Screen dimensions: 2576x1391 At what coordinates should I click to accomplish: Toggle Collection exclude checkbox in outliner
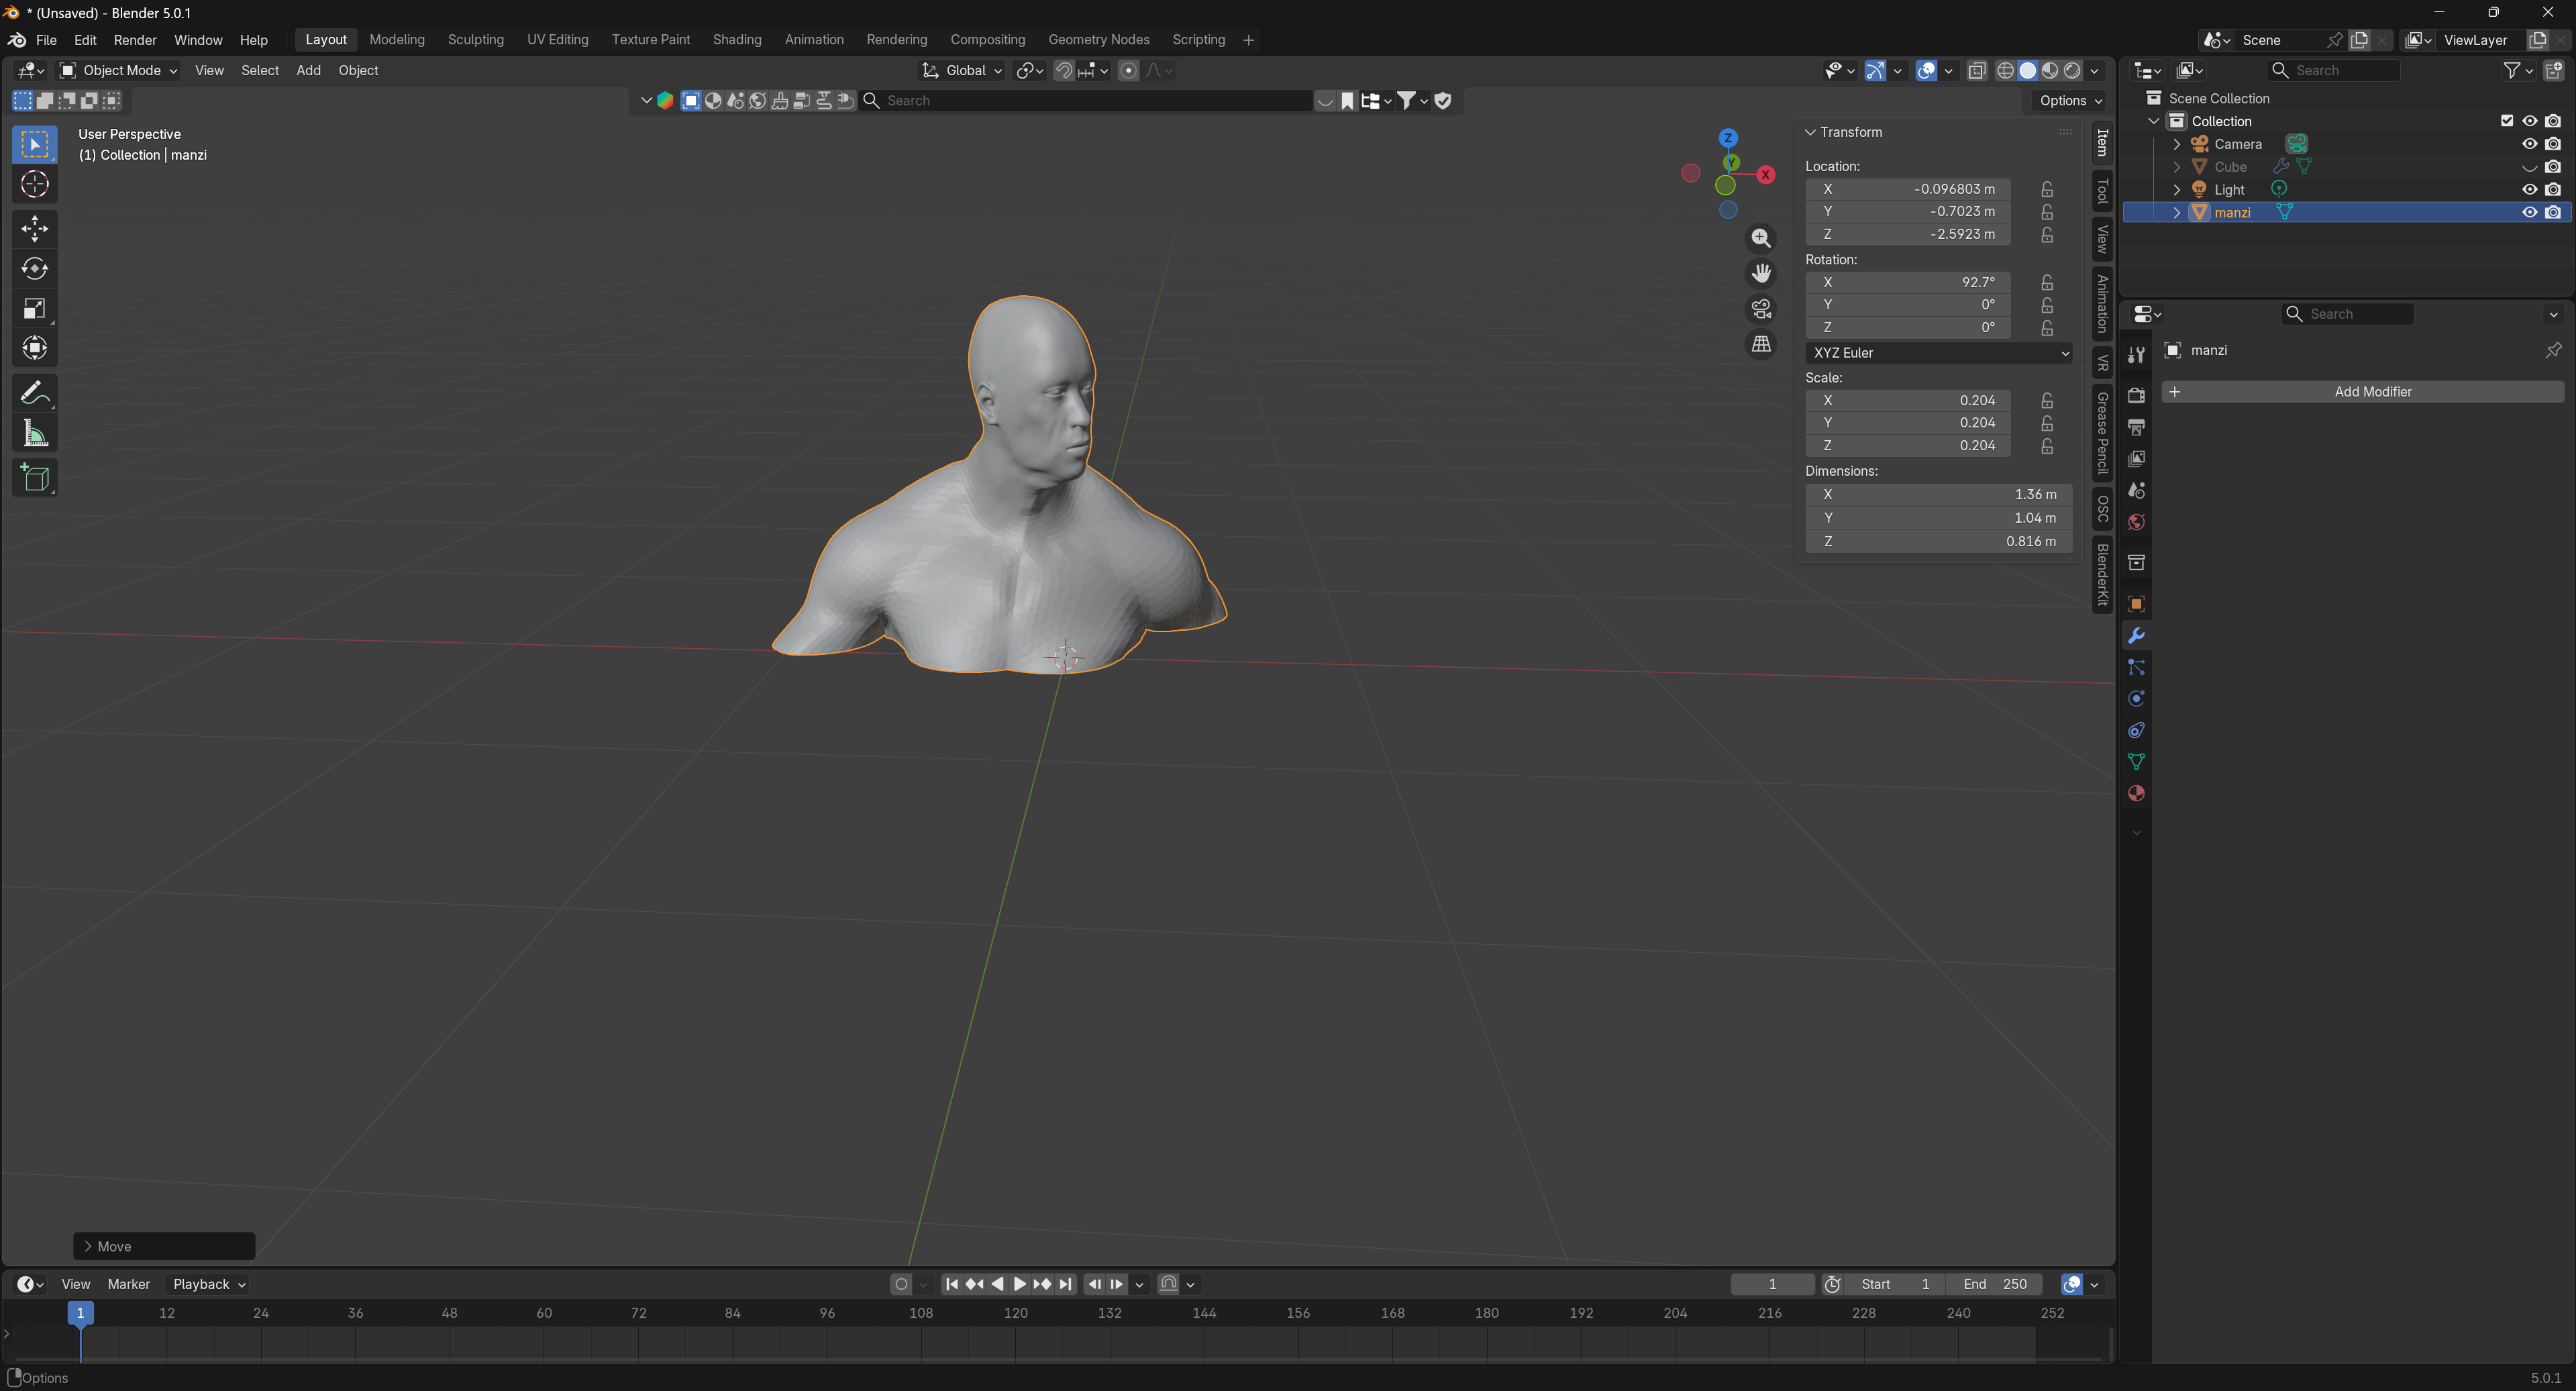2506,121
